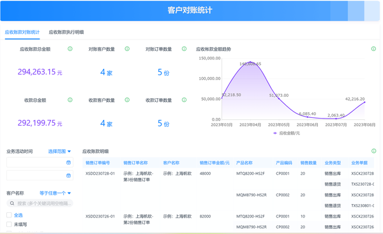Click info icon beside 收款总金额
383x234 pixels.
pyautogui.click(x=70, y=100)
